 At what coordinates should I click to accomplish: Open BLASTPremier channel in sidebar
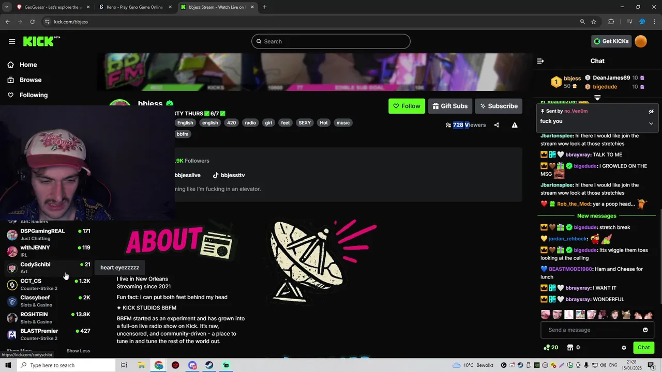pyautogui.click(x=49, y=334)
